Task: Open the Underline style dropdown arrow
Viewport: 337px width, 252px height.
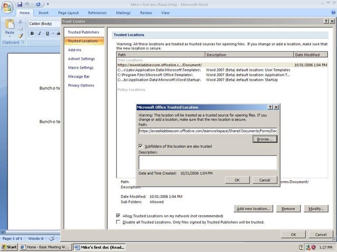Action: [53, 33]
